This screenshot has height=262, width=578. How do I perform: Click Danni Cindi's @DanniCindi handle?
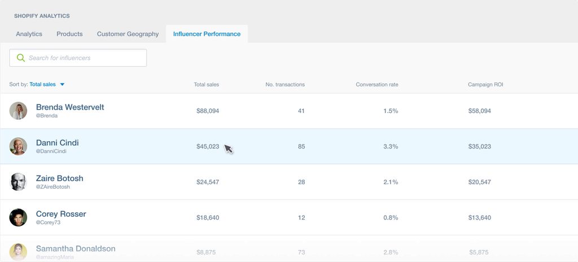51,151
